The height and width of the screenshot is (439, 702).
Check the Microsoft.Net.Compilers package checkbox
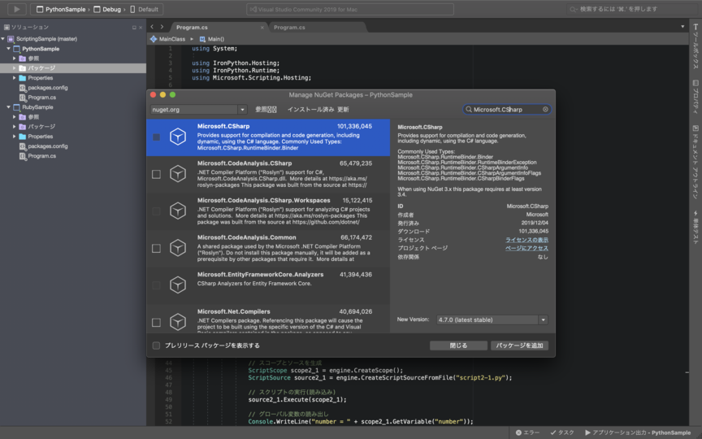(x=156, y=323)
